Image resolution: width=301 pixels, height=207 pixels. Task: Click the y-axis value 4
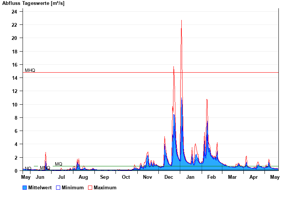16,144
